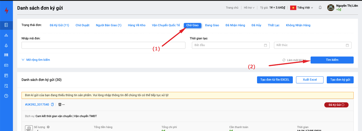Screen dimensions: 362x131
Task: Click the Bắt đầu start date field
Action: click(x=231, y=45)
